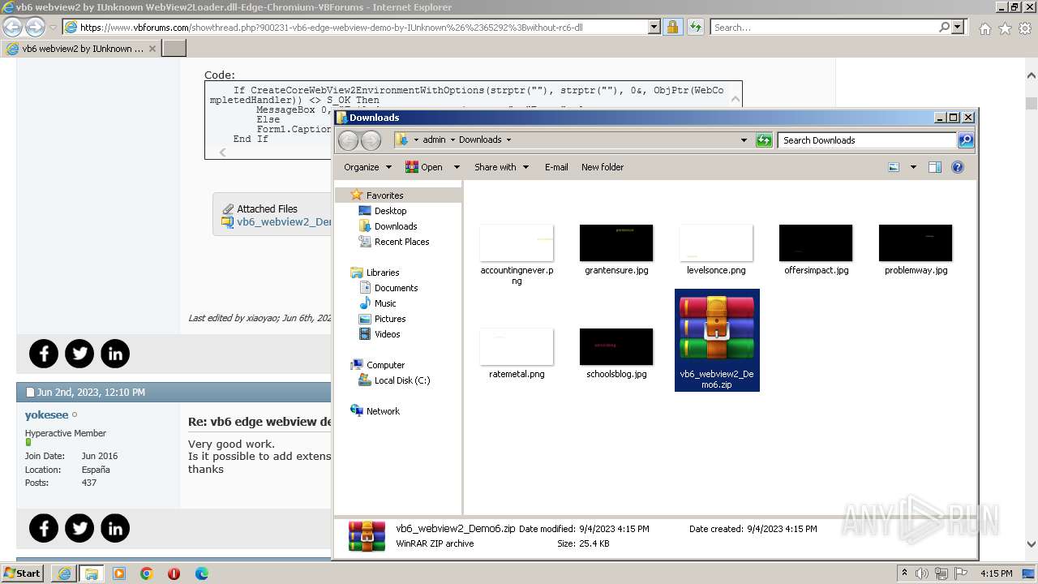1038x584 pixels.
Task: Select problemway.jpg file
Action: pyautogui.click(x=916, y=250)
